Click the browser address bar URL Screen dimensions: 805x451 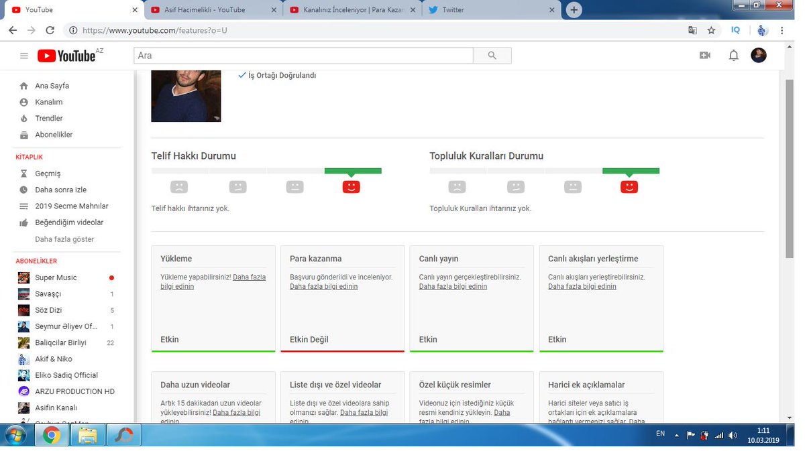pyautogui.click(x=154, y=30)
